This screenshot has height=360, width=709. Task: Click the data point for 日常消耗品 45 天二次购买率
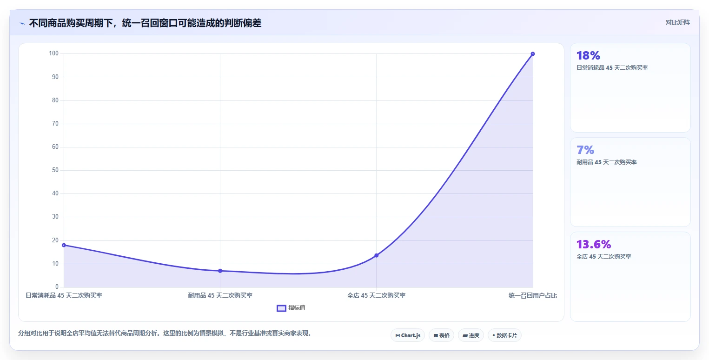64,245
